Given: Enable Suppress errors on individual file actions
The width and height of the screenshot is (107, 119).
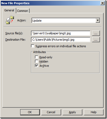Looking at the screenshot, I should (x=33, y=46).
